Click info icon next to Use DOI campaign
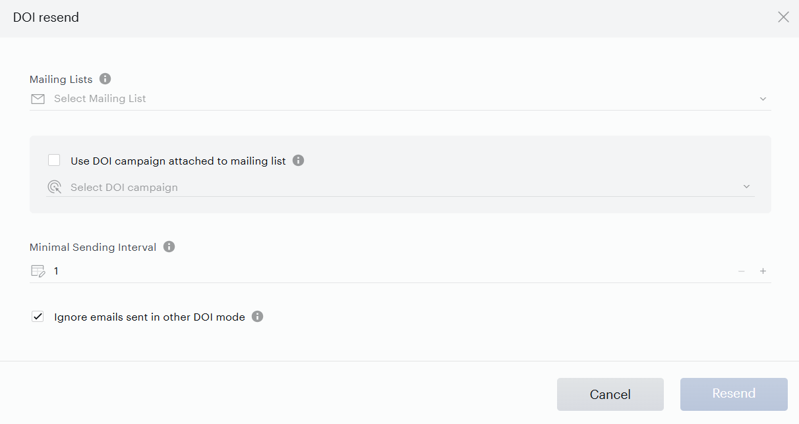The height and width of the screenshot is (424, 799). (x=298, y=161)
